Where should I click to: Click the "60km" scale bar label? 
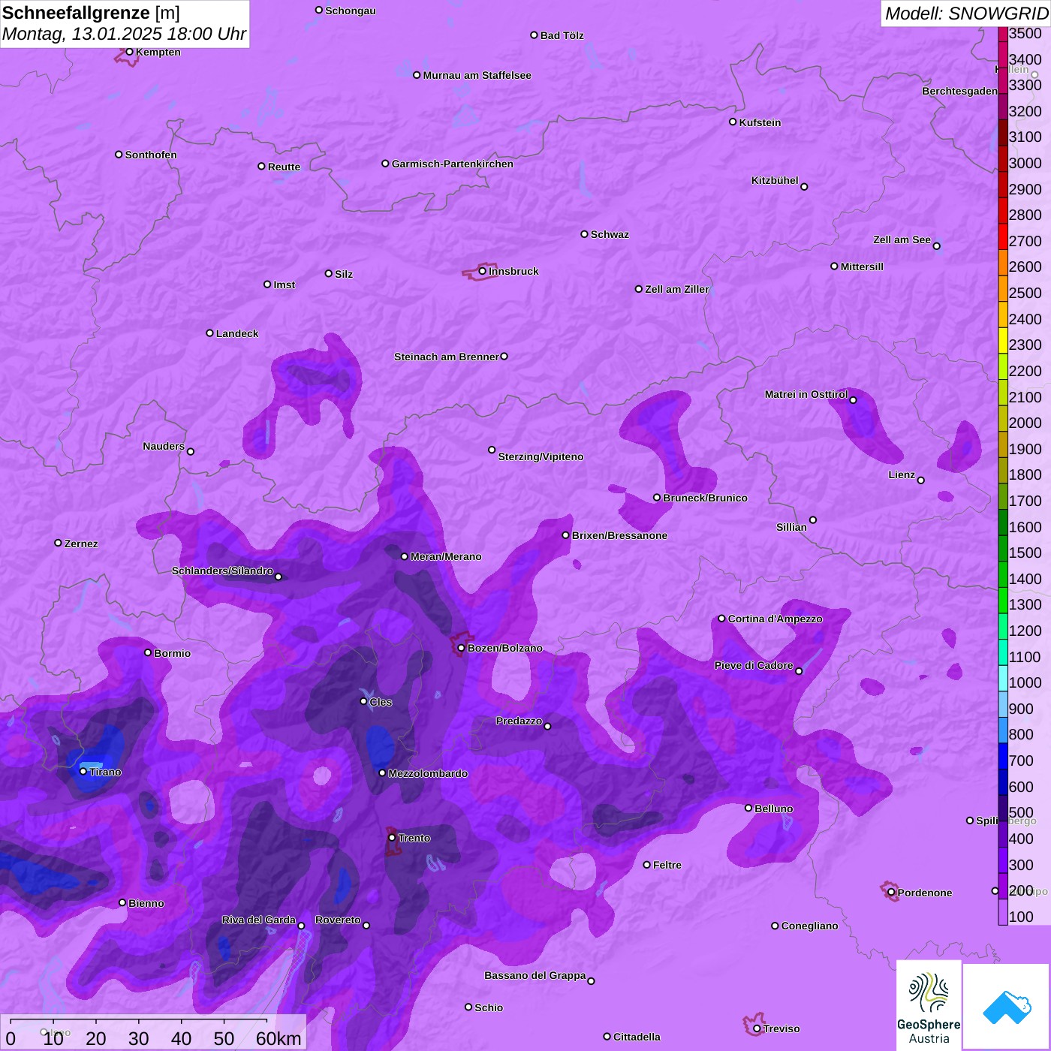(279, 1038)
